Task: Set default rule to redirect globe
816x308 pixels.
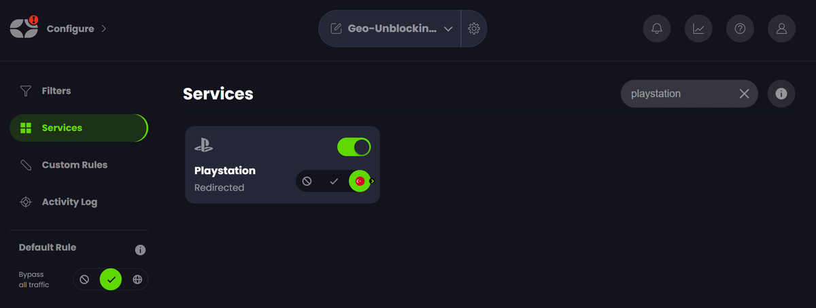Action: (137, 279)
